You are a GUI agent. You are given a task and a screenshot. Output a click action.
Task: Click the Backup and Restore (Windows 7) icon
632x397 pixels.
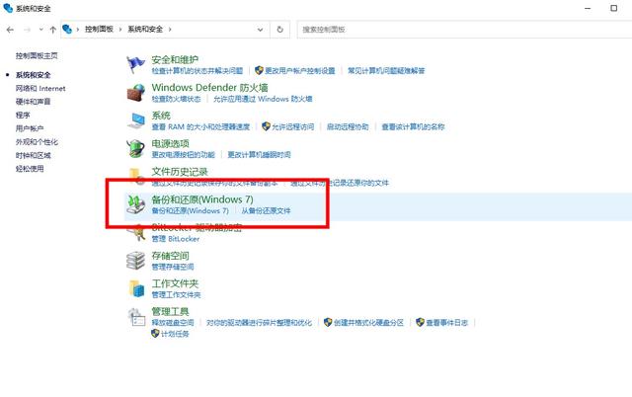click(136, 204)
